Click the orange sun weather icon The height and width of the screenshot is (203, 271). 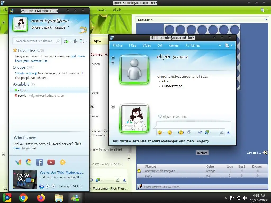[x=62, y=162]
